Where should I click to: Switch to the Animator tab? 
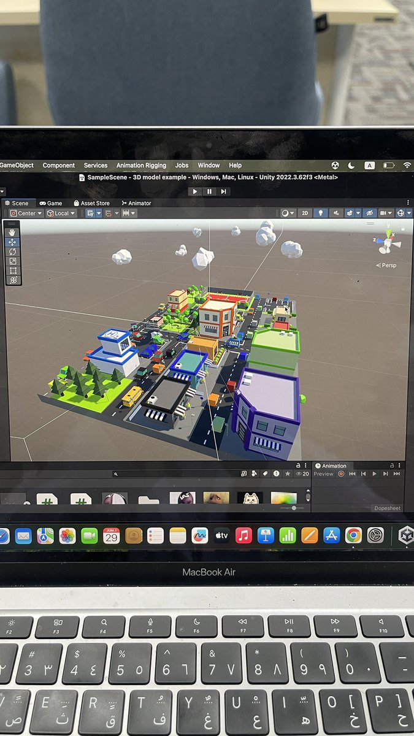[x=136, y=203]
